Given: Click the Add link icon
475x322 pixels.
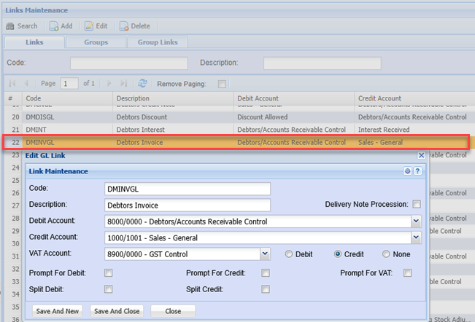Looking at the screenshot, I should pos(55,26).
